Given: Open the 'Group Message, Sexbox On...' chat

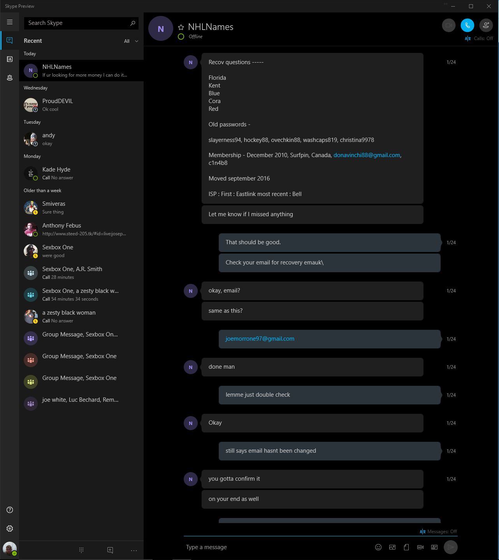Looking at the screenshot, I should point(81,338).
